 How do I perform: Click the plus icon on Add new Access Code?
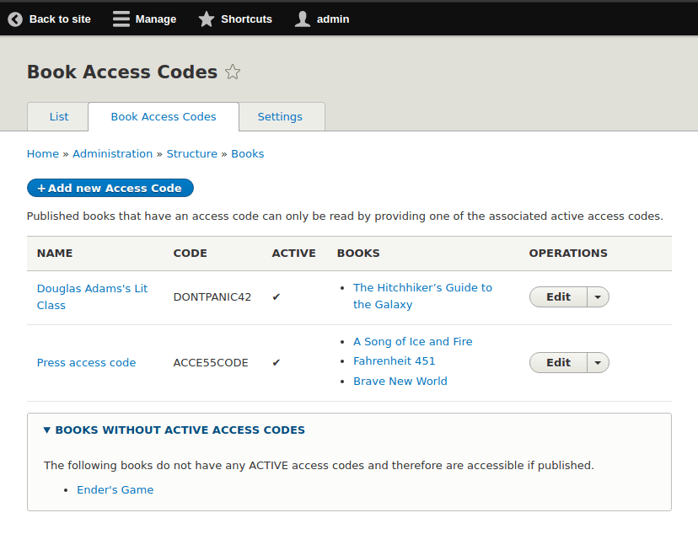click(39, 188)
